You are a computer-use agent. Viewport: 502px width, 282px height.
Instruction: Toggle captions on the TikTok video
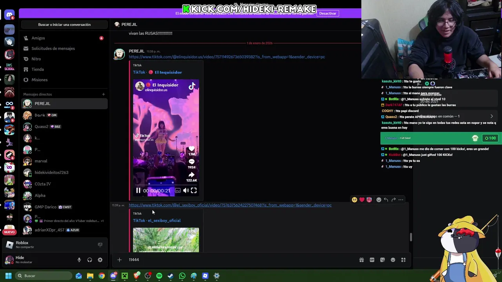[x=178, y=191]
